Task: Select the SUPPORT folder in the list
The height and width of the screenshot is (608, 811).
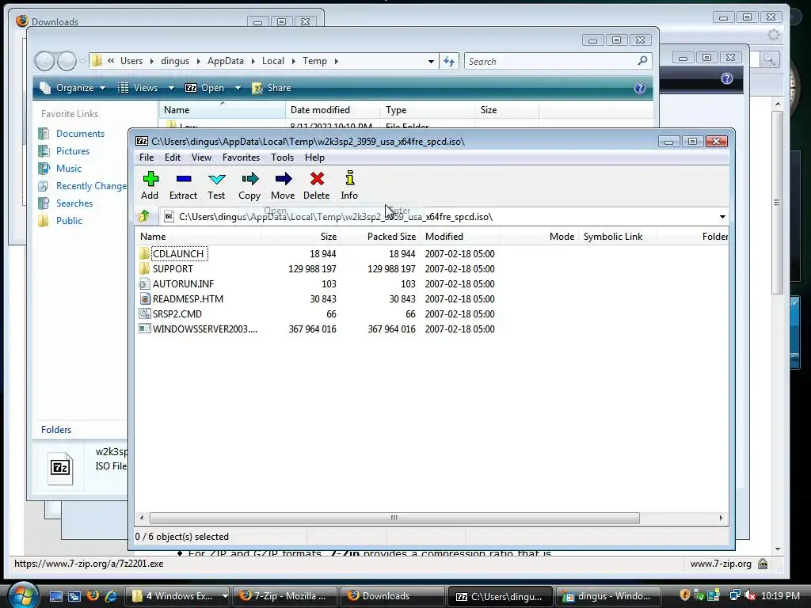Action: point(173,269)
